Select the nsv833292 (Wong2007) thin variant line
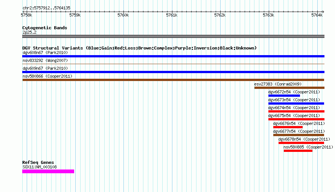Viewport: 335px width, 192px height. (x=173, y=64)
